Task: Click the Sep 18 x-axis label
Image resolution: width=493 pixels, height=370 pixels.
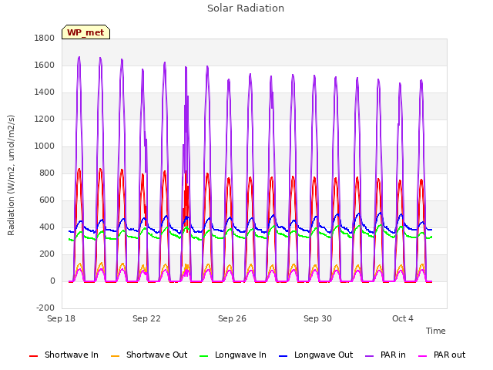Action: coord(61,318)
